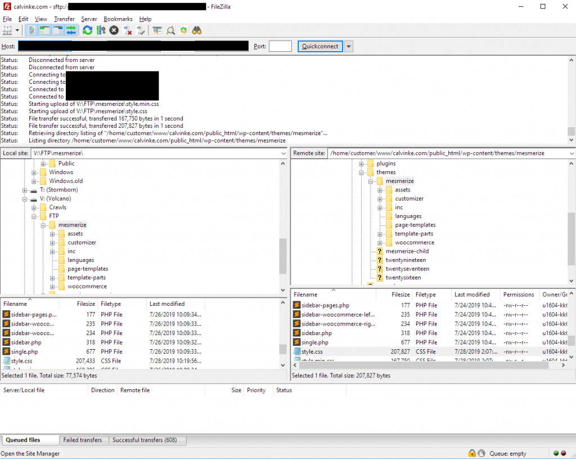Open the Site Manager dropdown arrow
The width and height of the screenshot is (576, 459).
point(17,30)
